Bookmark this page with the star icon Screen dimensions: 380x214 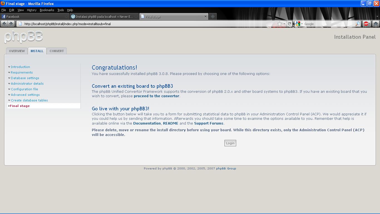[x=280, y=24]
